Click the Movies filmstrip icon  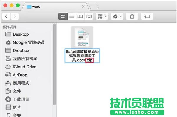[8, 107]
